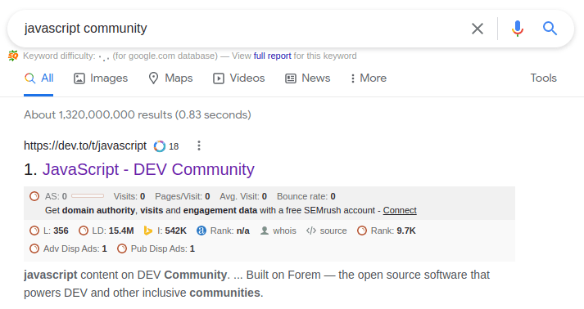
Task: Click the SEMrush icon next to LD: 15.4M
Action: pos(84,231)
